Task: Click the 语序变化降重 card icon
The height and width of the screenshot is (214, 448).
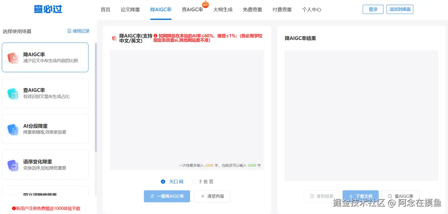Action: tap(13, 165)
